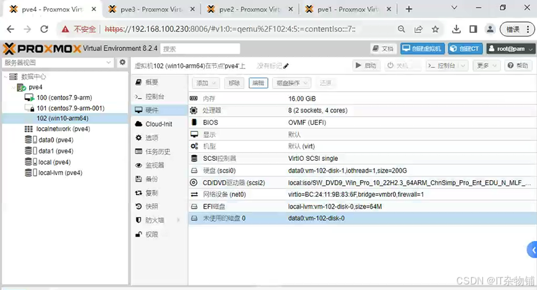Open the tab search chevron
This screenshot has height=290, width=537.
point(454,7)
